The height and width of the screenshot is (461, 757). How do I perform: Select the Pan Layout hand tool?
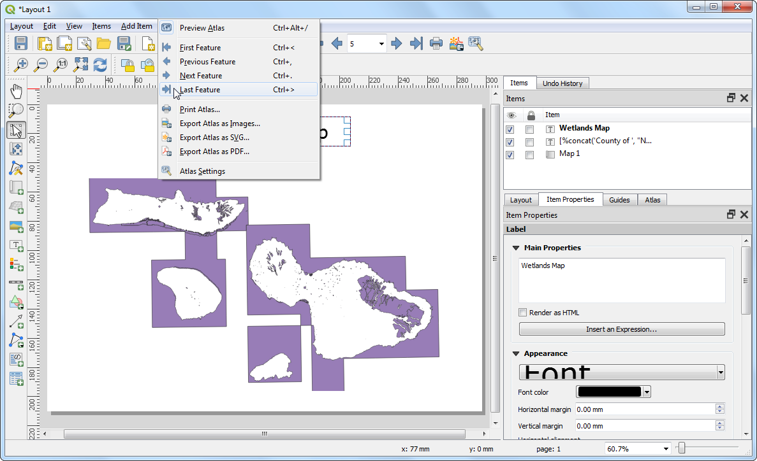click(x=17, y=91)
